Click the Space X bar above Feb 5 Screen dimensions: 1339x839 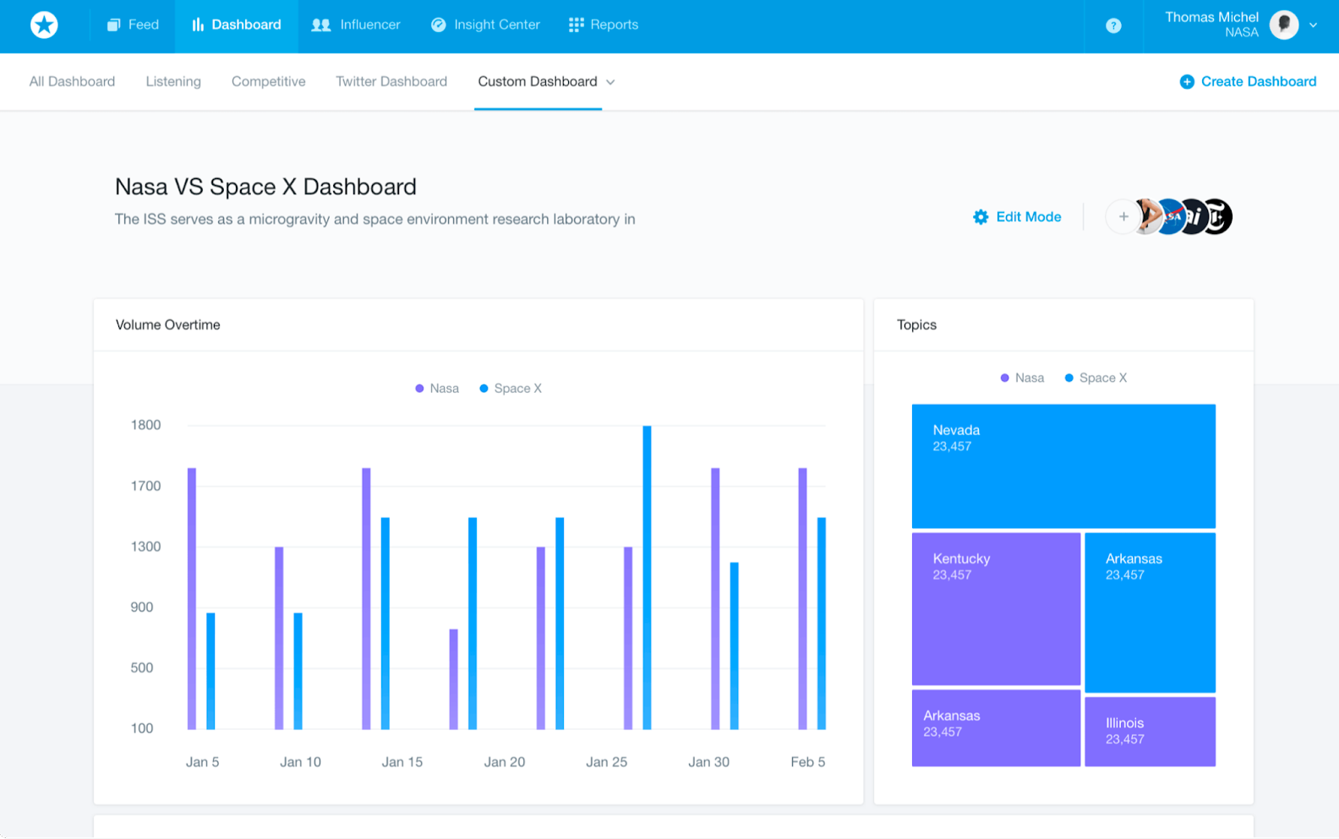pos(821,624)
